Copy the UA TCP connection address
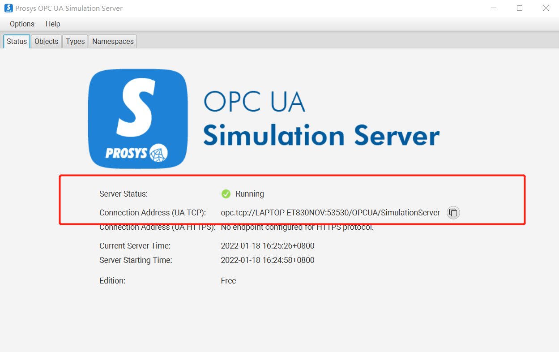 pos(453,213)
